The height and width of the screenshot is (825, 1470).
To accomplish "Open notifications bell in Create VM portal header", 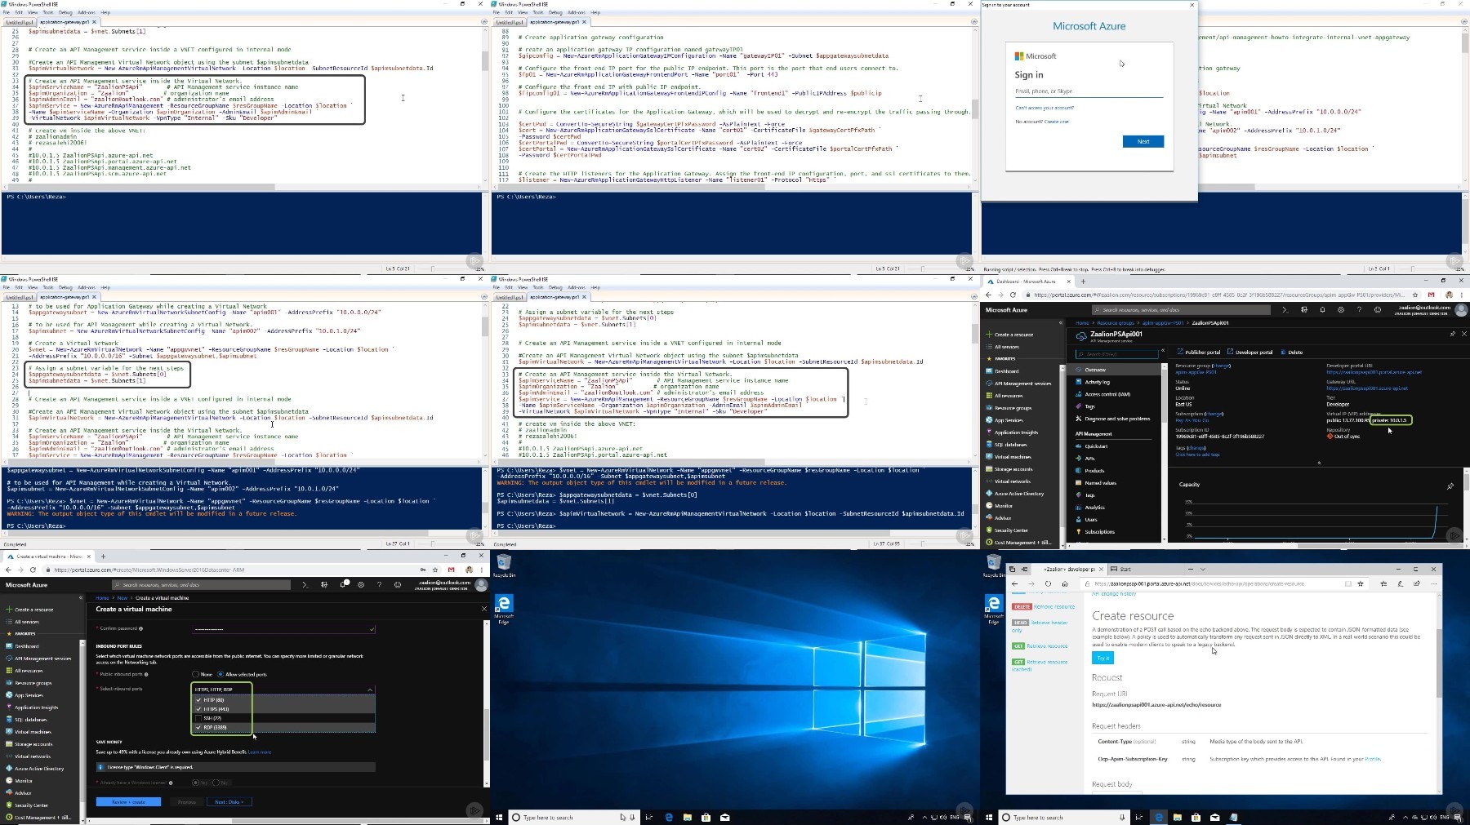I will [x=344, y=584].
